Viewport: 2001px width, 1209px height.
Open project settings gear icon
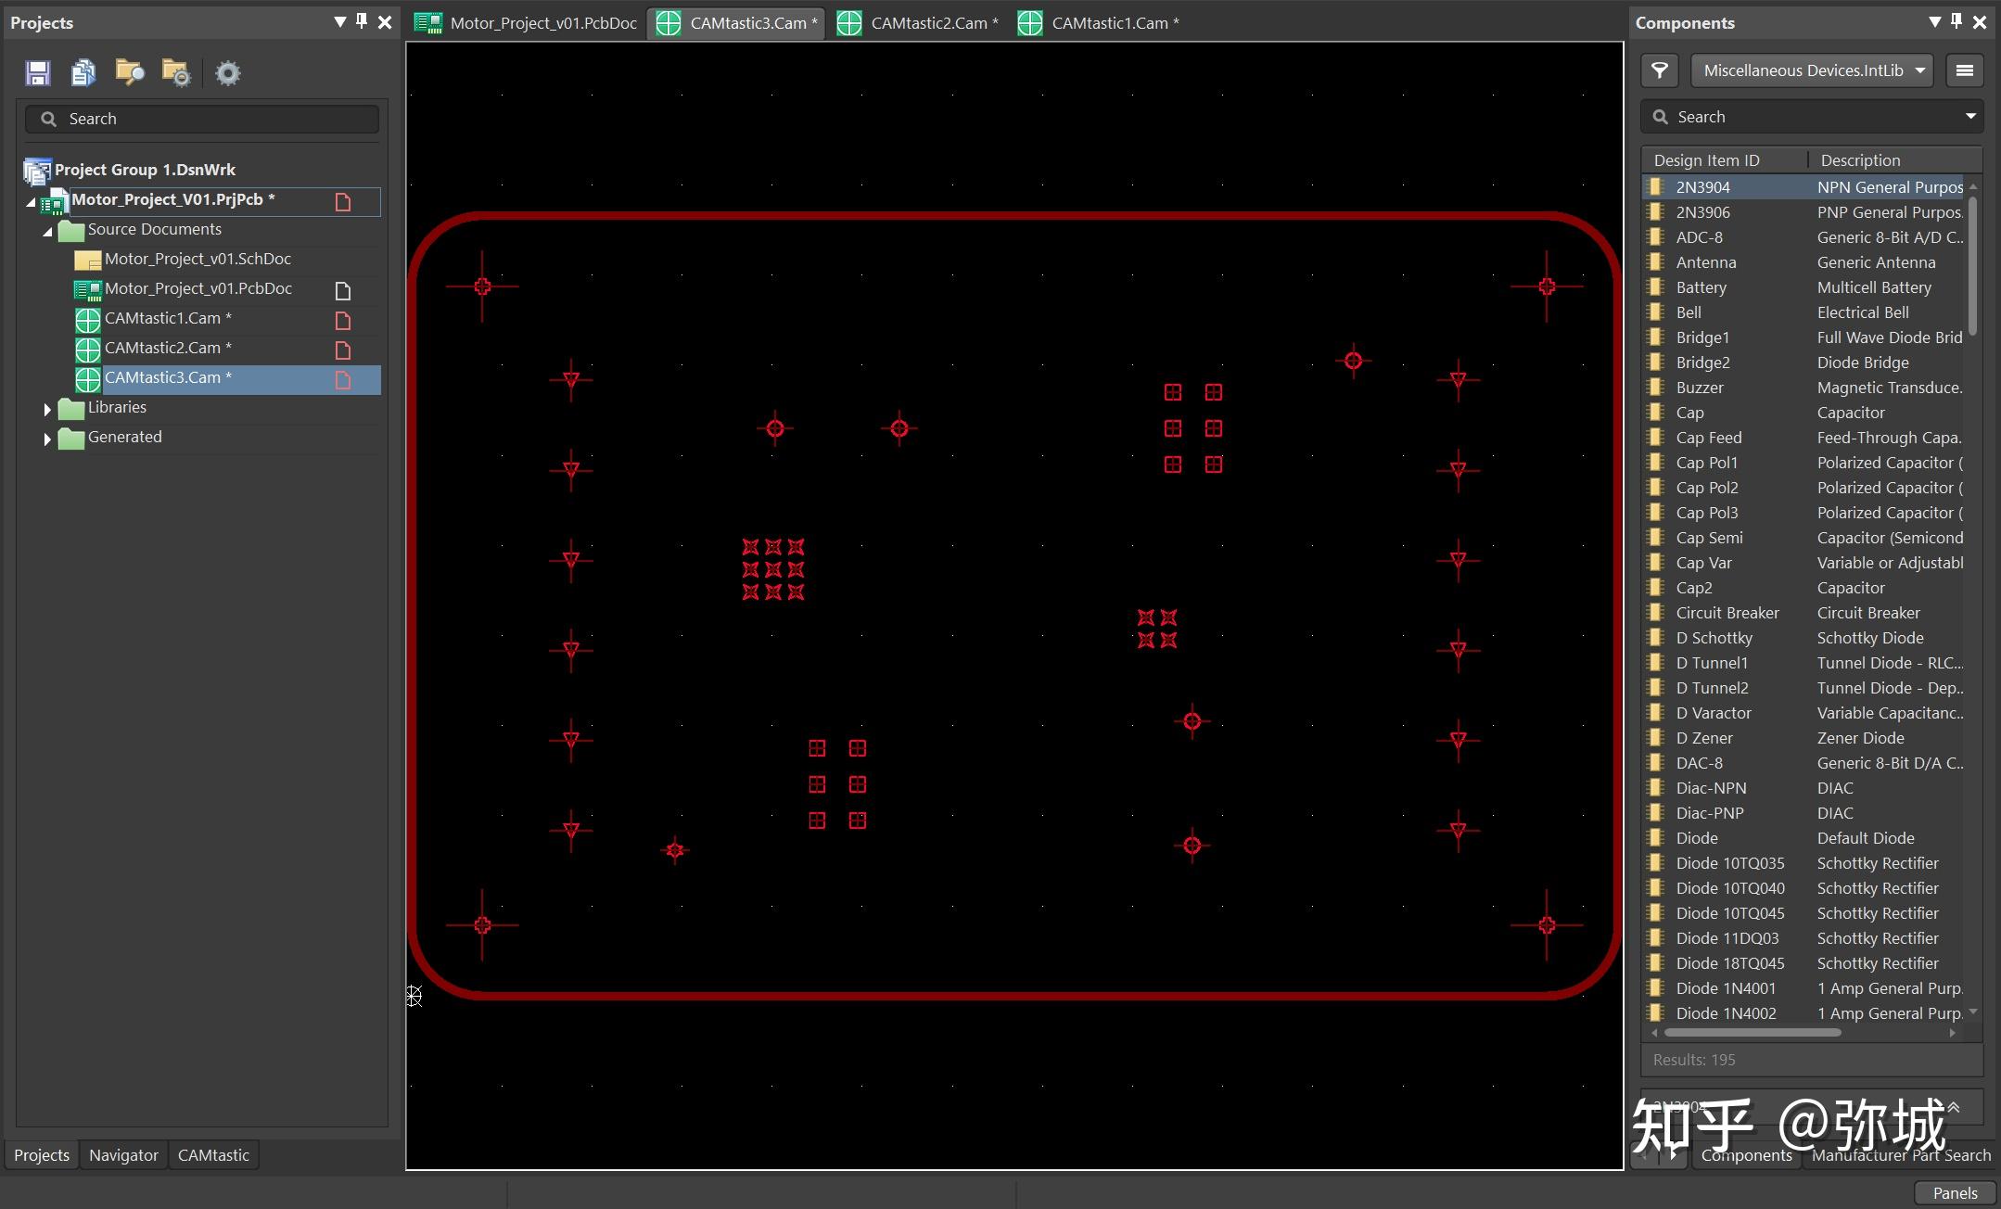[227, 72]
